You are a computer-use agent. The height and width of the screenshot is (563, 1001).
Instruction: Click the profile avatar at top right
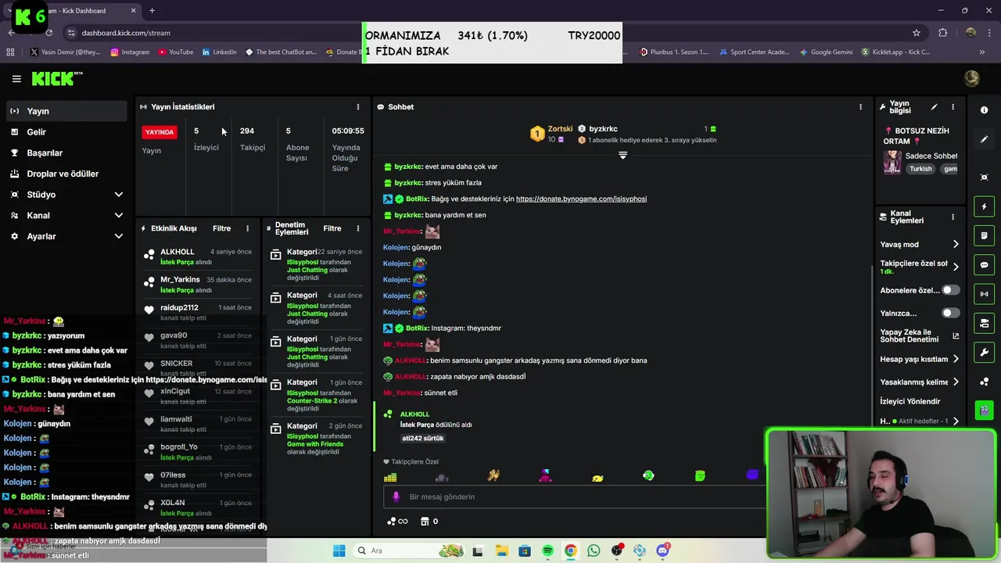(972, 78)
